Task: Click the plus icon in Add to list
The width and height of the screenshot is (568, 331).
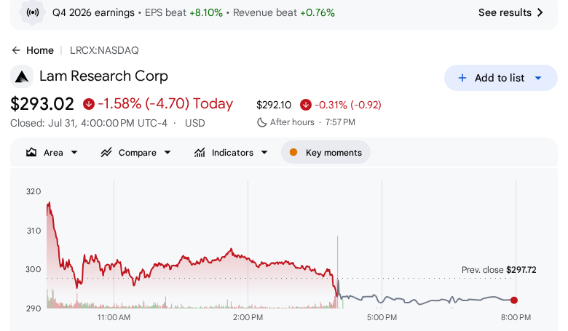Action: 462,78
